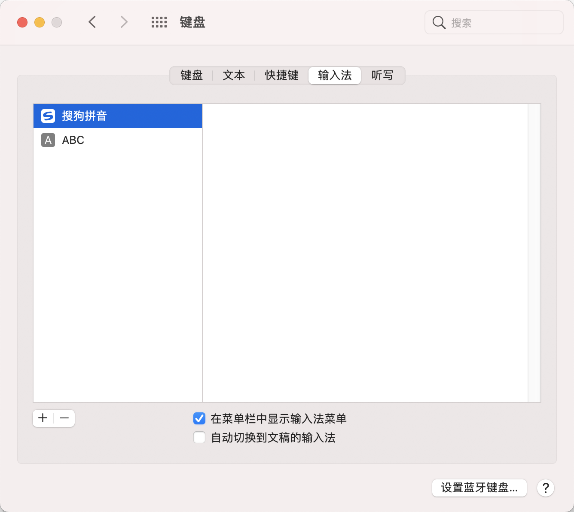Image resolution: width=574 pixels, height=512 pixels.
Task: Click the Sogou Pinyin input method icon
Action: click(x=48, y=116)
